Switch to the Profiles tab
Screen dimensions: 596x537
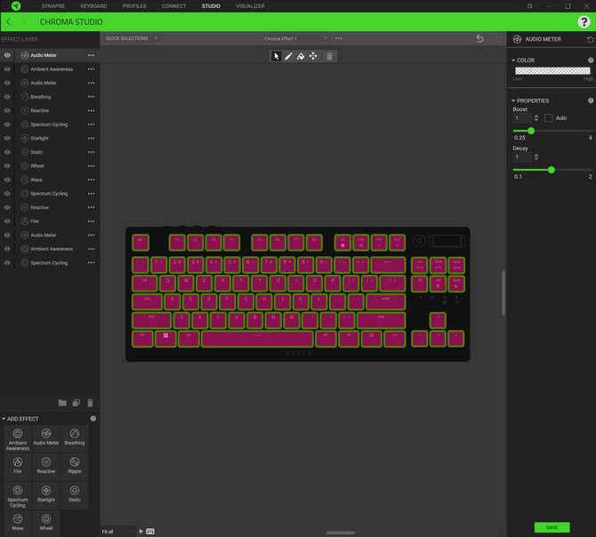[134, 6]
